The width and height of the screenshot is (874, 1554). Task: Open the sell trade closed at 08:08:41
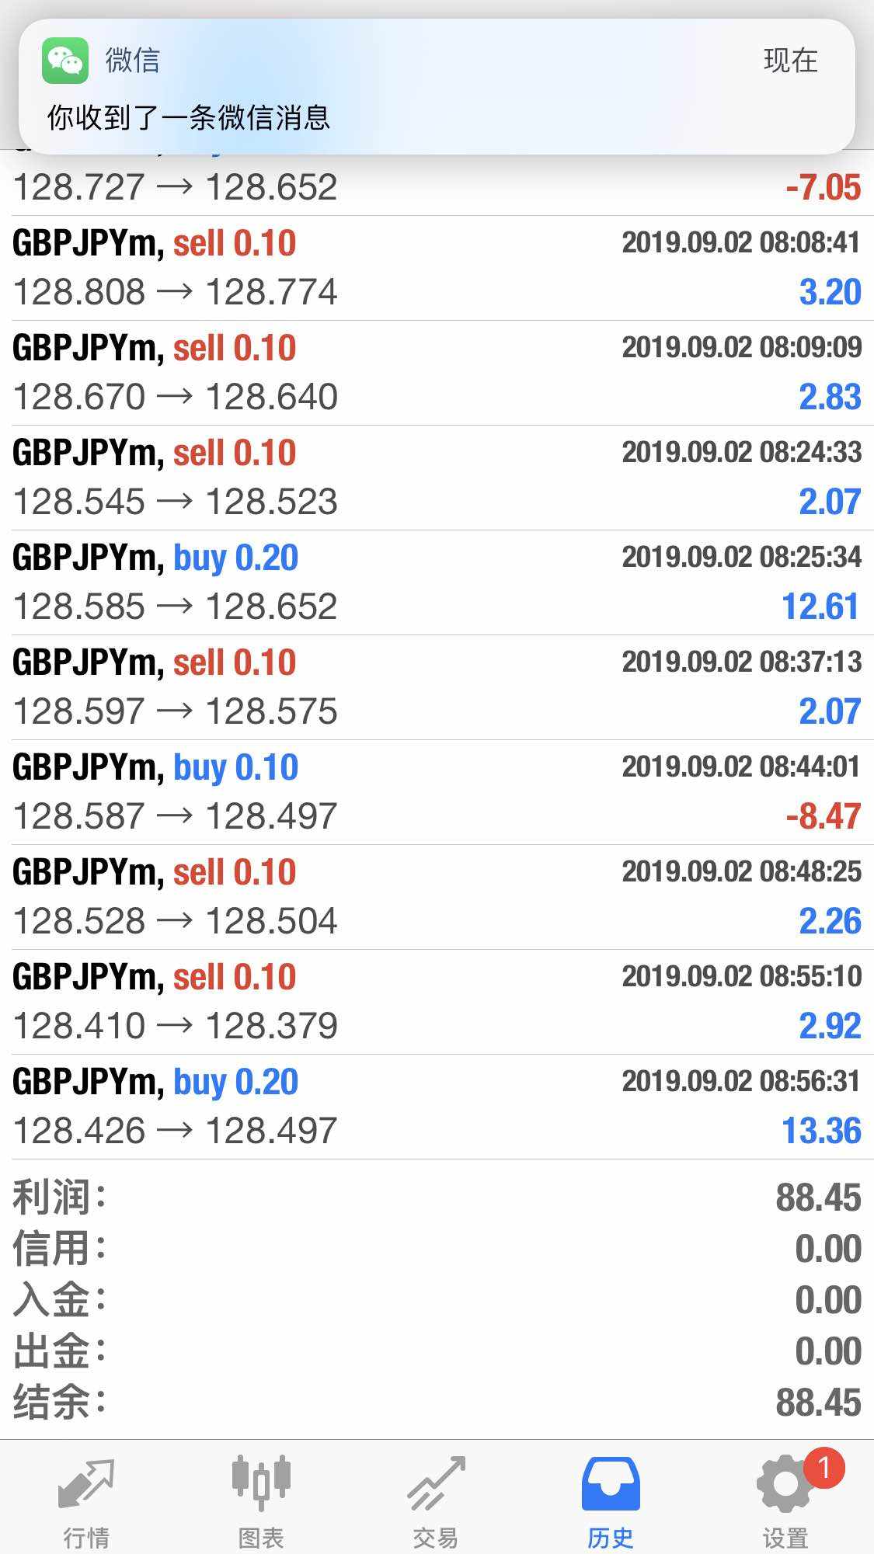tap(437, 268)
